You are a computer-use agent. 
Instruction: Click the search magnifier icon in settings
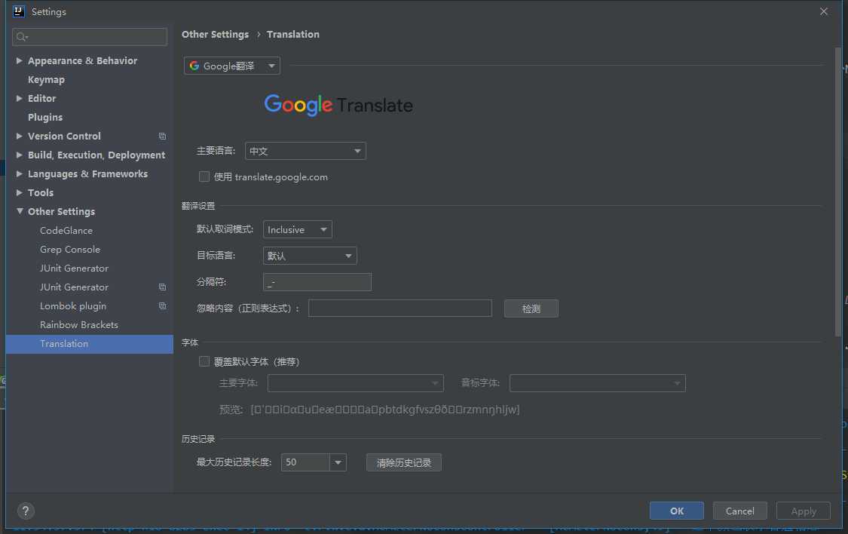click(22, 37)
